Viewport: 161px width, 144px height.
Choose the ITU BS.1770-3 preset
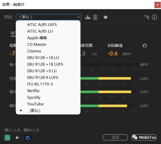pyautogui.click(x=48, y=84)
